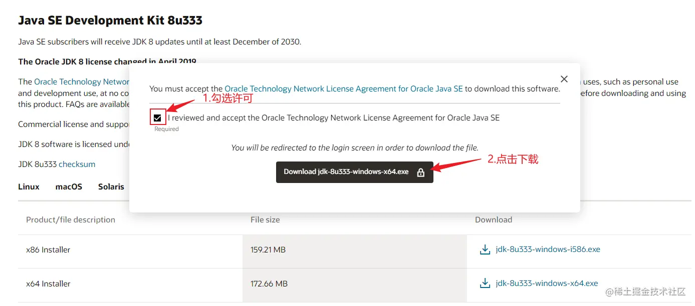The image size is (695, 306).
Task: Select the x64 Installer row label
Action: pyautogui.click(x=48, y=283)
